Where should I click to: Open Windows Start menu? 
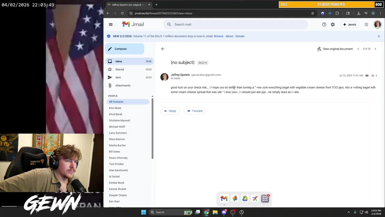pos(144,212)
